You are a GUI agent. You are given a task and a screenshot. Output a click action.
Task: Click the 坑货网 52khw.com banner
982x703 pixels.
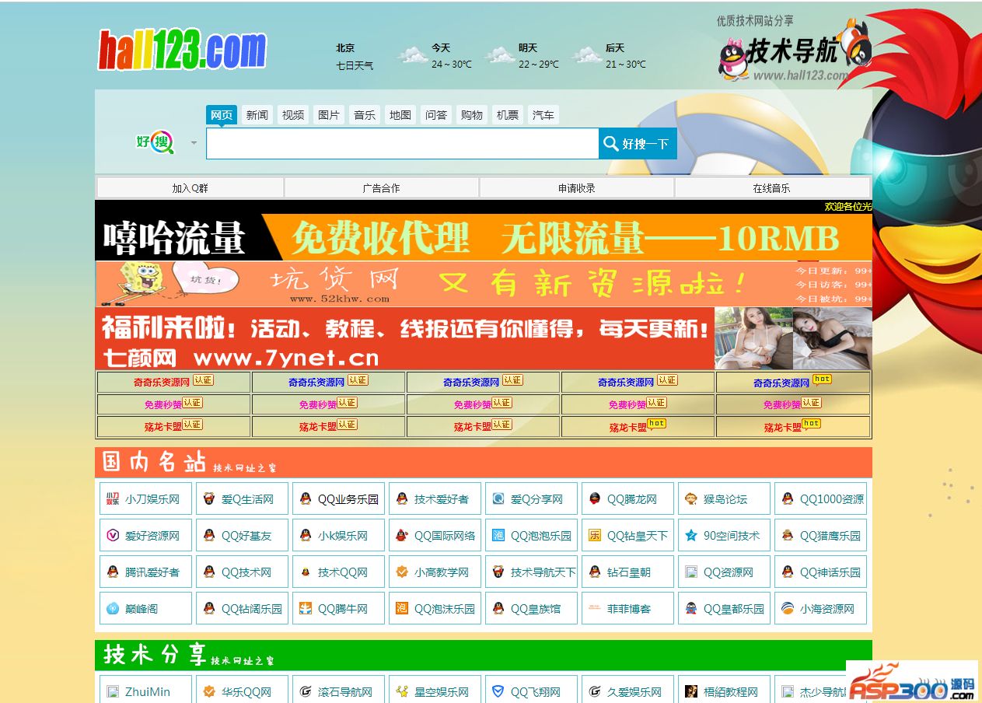[484, 284]
